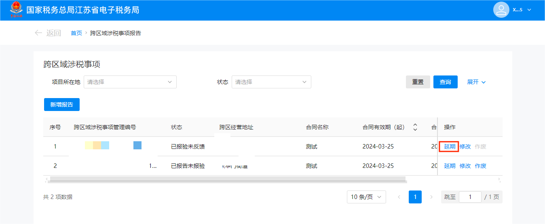Viewport: 545px width, 224px height.
Task: Click the horizontal table scrollbar
Action: [x=227, y=179]
